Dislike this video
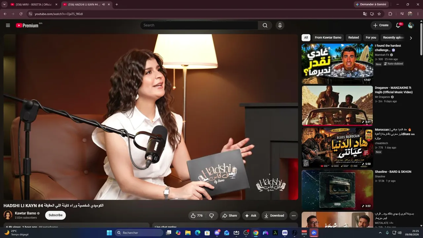423x238 pixels. tap(211, 216)
